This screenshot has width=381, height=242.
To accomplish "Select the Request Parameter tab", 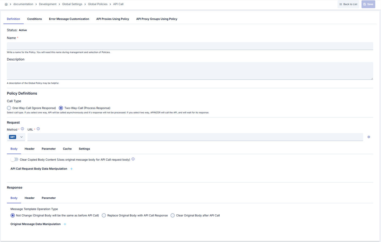I will tap(49, 149).
